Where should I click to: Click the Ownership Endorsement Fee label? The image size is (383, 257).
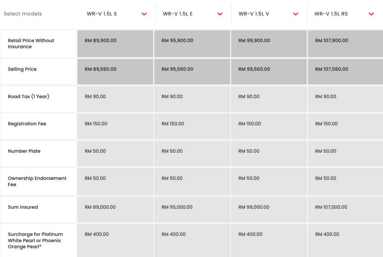pyautogui.click(x=37, y=181)
